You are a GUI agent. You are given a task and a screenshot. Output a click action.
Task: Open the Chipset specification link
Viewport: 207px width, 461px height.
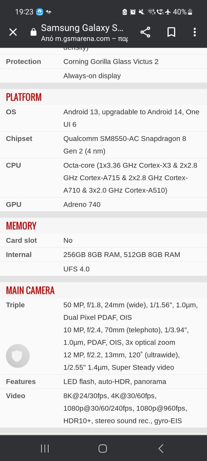pyautogui.click(x=19, y=138)
